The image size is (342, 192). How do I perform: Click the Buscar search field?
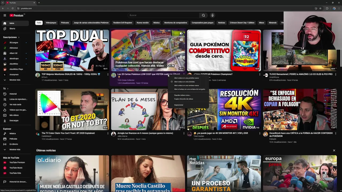(x=163, y=15)
